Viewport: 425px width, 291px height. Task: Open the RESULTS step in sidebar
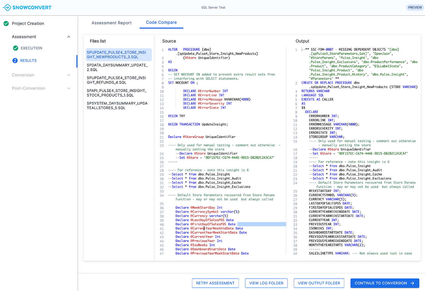pos(28,60)
